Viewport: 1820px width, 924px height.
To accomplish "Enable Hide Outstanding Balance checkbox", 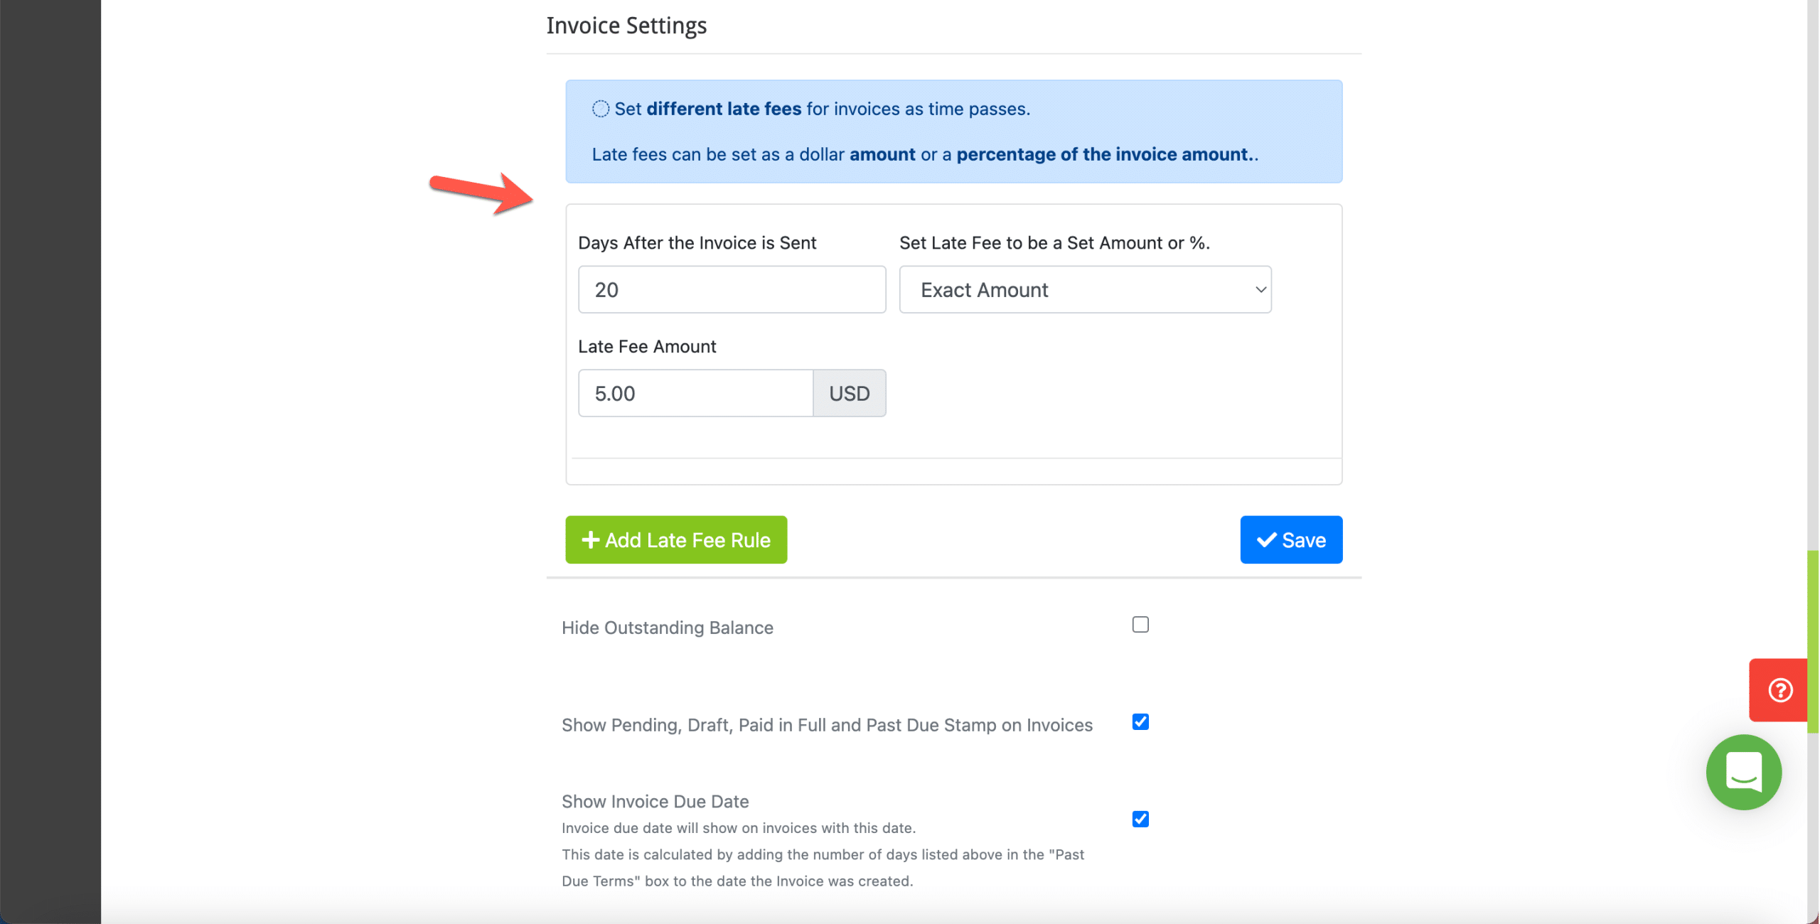I will (x=1140, y=625).
